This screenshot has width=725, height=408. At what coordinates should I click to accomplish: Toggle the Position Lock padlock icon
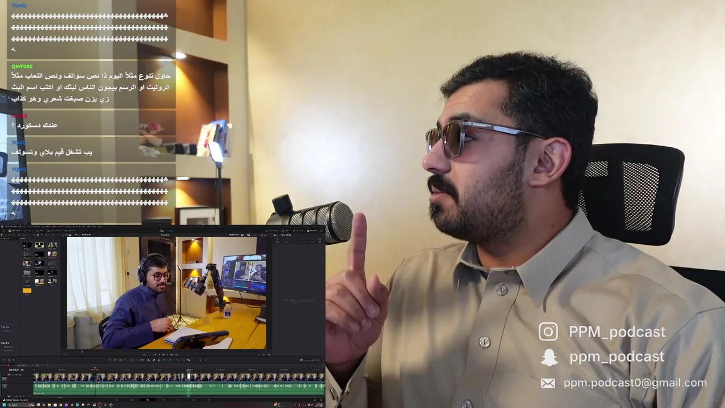pyautogui.click(x=159, y=360)
